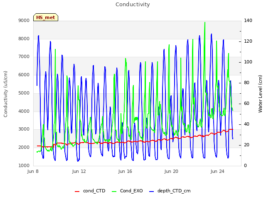
Task: Toggle the Cond_EXO legend entry
Action: pyautogui.click(x=127, y=191)
